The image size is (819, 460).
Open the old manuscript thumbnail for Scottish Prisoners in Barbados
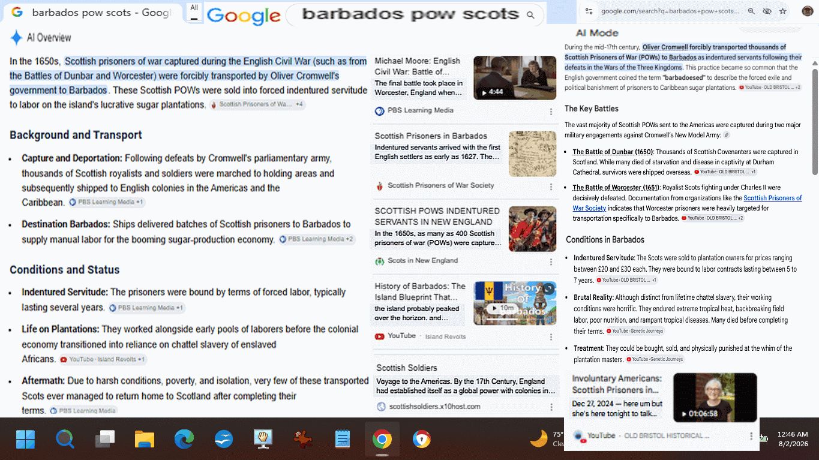[532, 154]
